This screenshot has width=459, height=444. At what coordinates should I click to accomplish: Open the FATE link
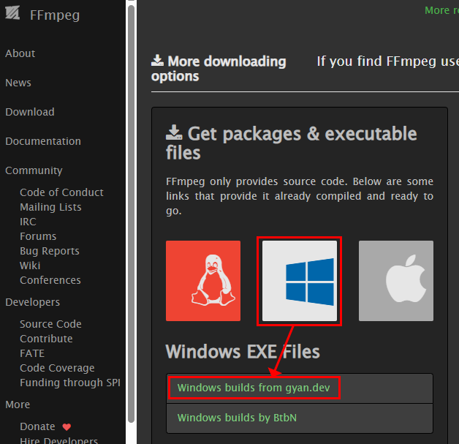[32, 353]
